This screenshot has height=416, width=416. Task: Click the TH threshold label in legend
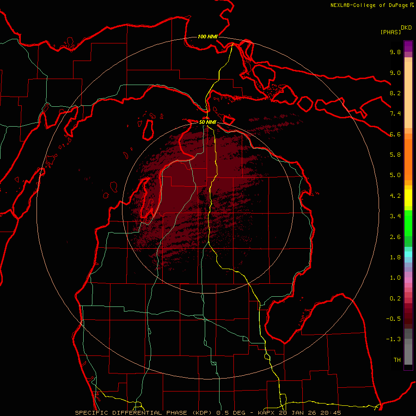click(x=397, y=360)
